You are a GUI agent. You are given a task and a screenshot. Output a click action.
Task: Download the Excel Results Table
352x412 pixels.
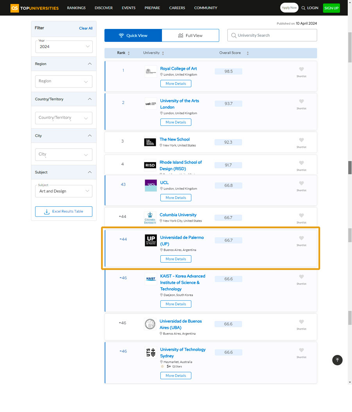tap(64, 211)
